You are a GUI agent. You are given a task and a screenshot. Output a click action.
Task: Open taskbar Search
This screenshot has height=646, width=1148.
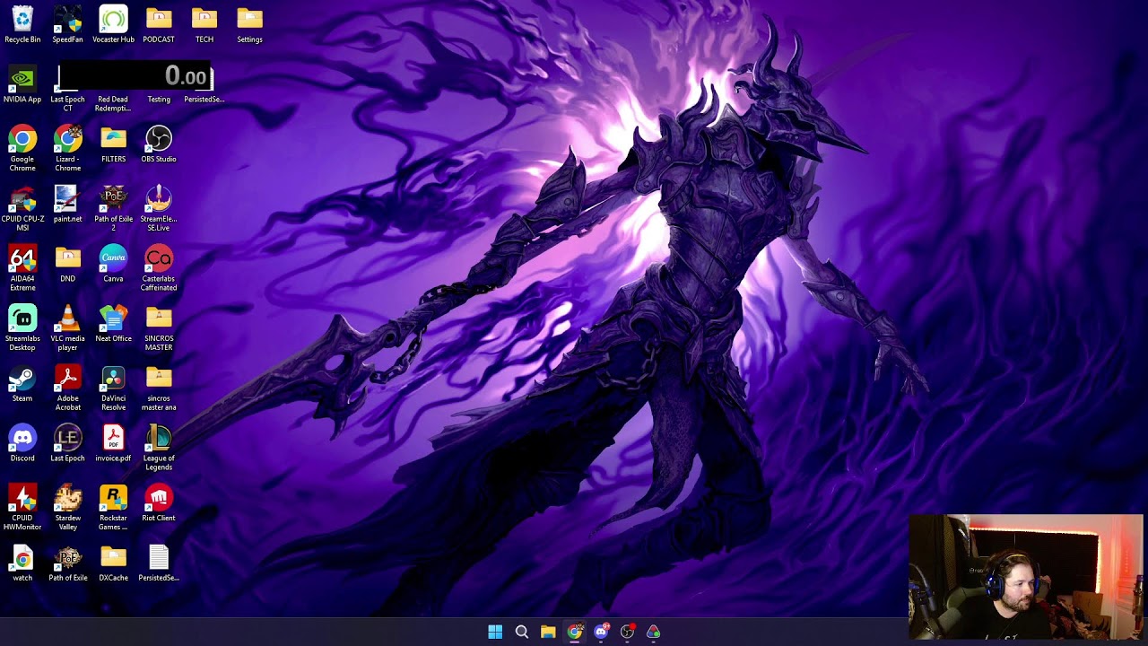[x=521, y=632]
